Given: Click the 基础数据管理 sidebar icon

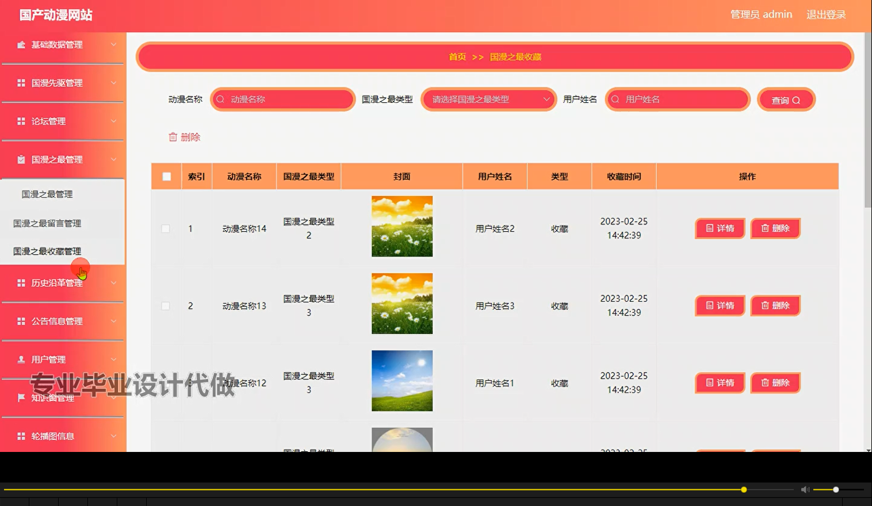Looking at the screenshot, I should pos(21,45).
